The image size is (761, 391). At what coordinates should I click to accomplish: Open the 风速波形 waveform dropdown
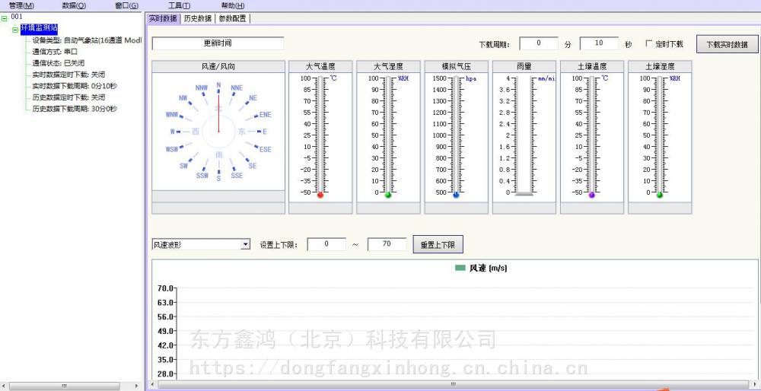(245, 244)
